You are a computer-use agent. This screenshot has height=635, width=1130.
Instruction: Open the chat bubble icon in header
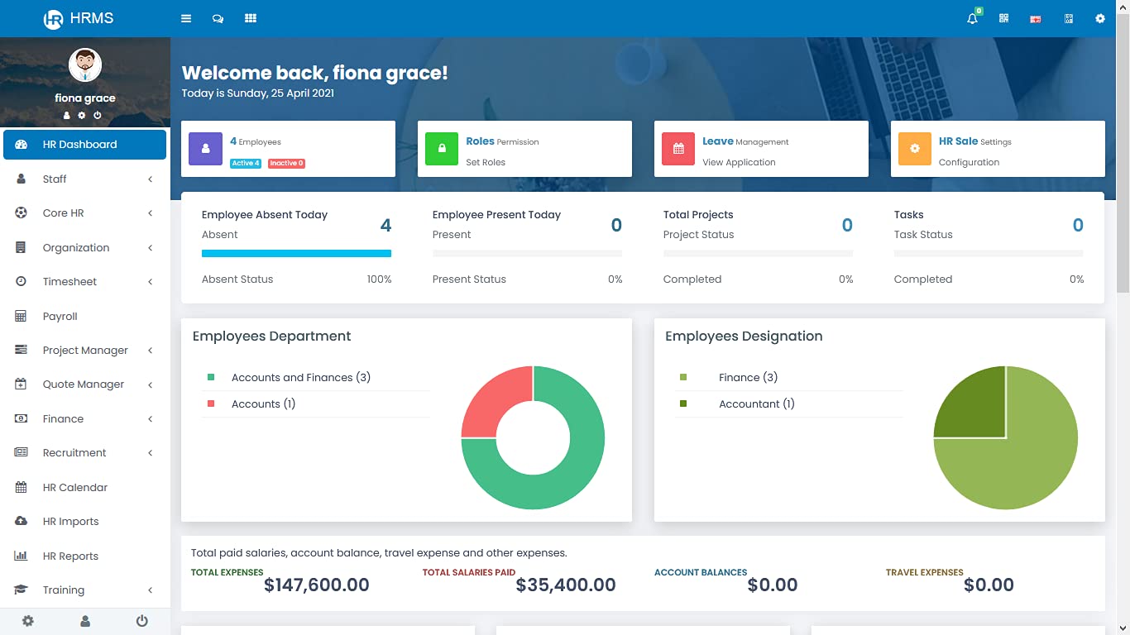218,18
